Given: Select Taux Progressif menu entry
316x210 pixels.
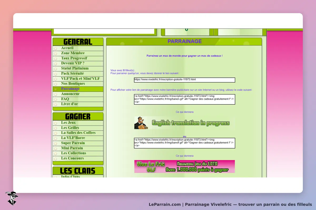Looking at the screenshot, I should pyautogui.click(x=74, y=58).
